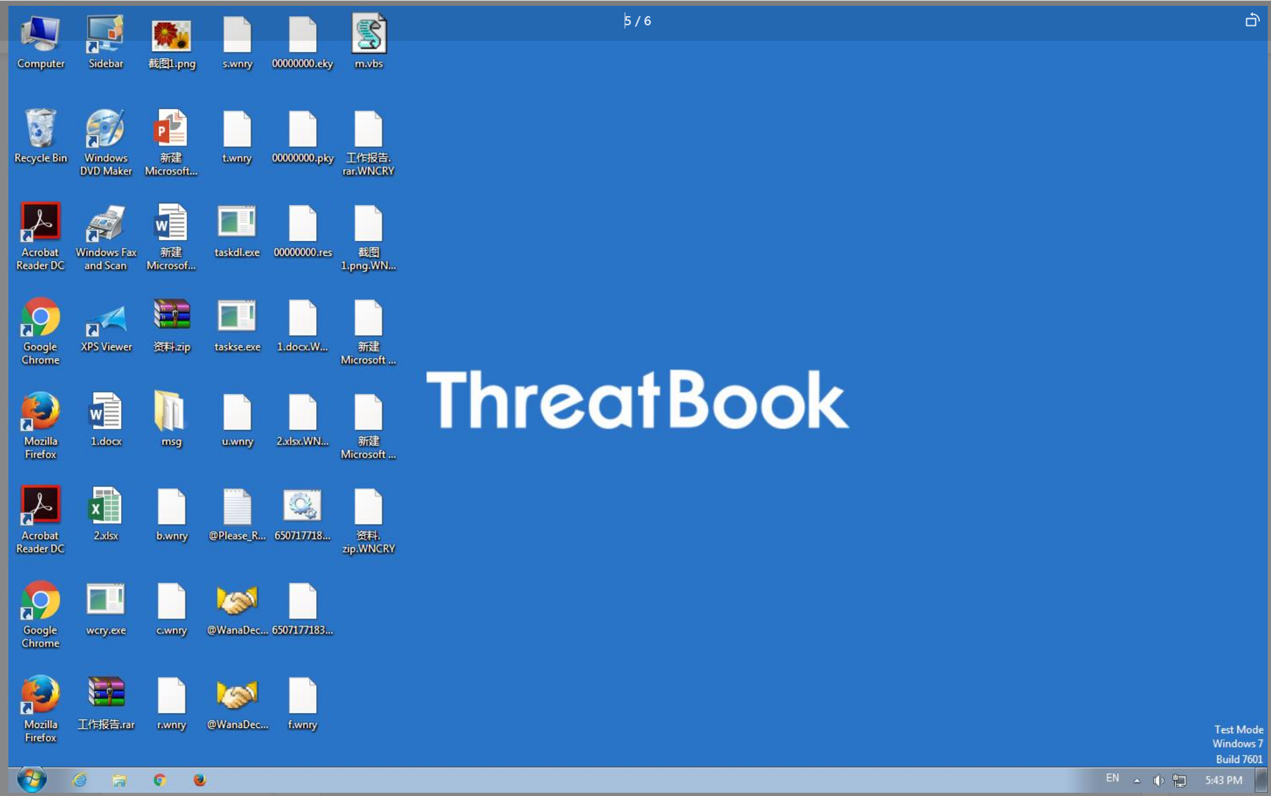This screenshot has height=796, width=1271.
Task: Select the 新建 Word document icon
Action: click(171, 238)
